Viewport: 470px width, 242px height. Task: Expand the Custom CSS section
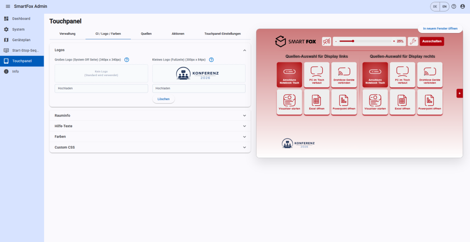tap(150, 148)
